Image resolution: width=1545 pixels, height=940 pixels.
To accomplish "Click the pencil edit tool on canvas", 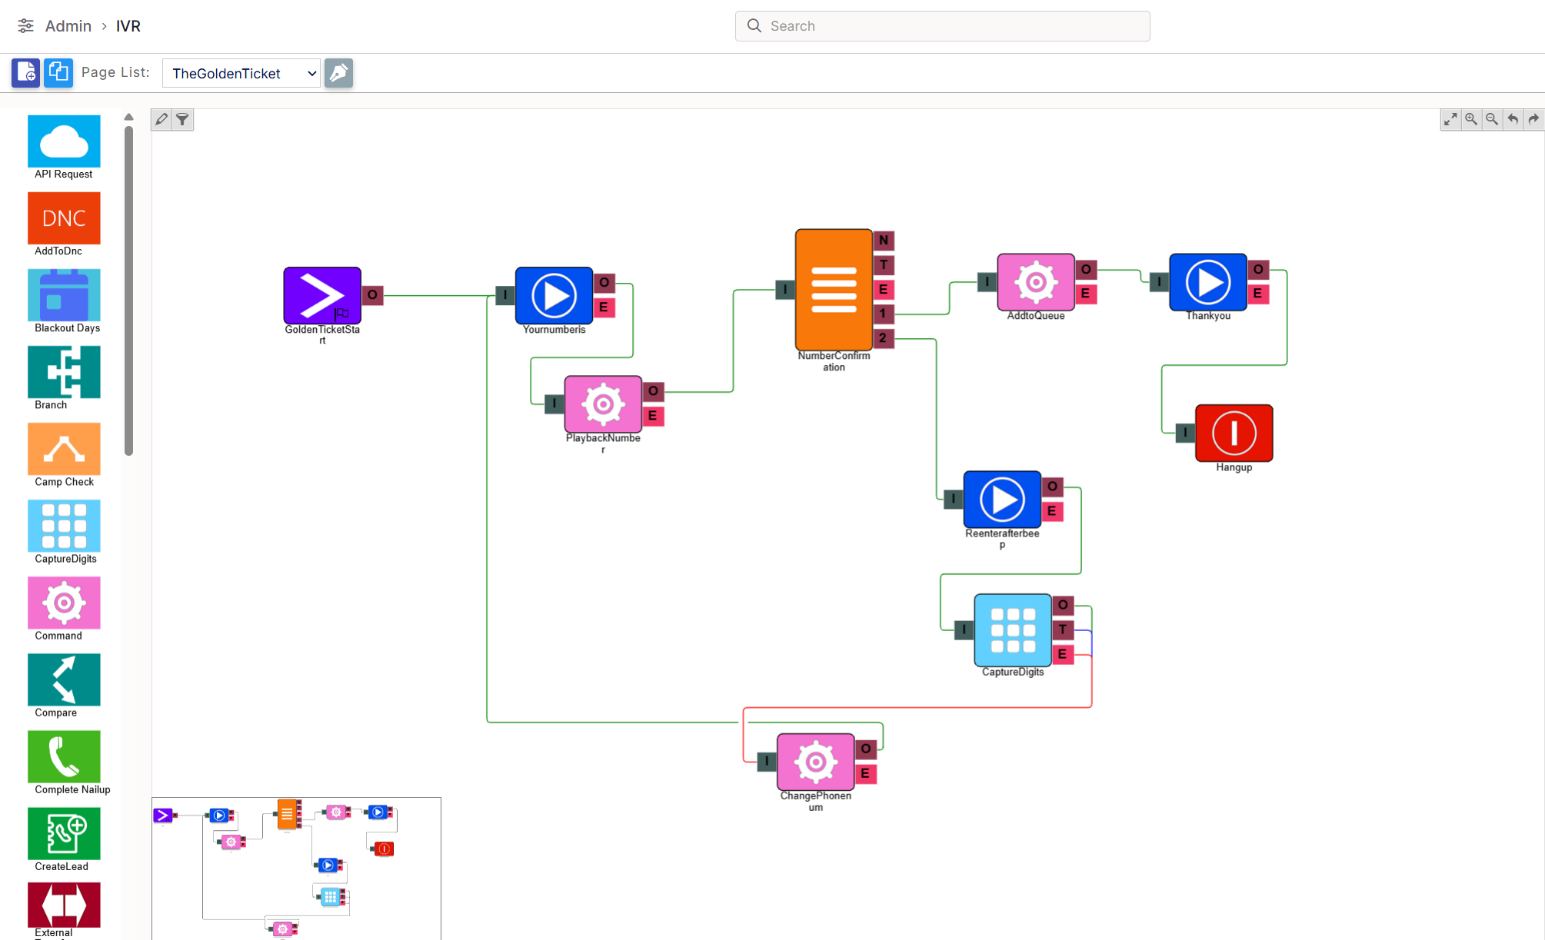I will [161, 119].
